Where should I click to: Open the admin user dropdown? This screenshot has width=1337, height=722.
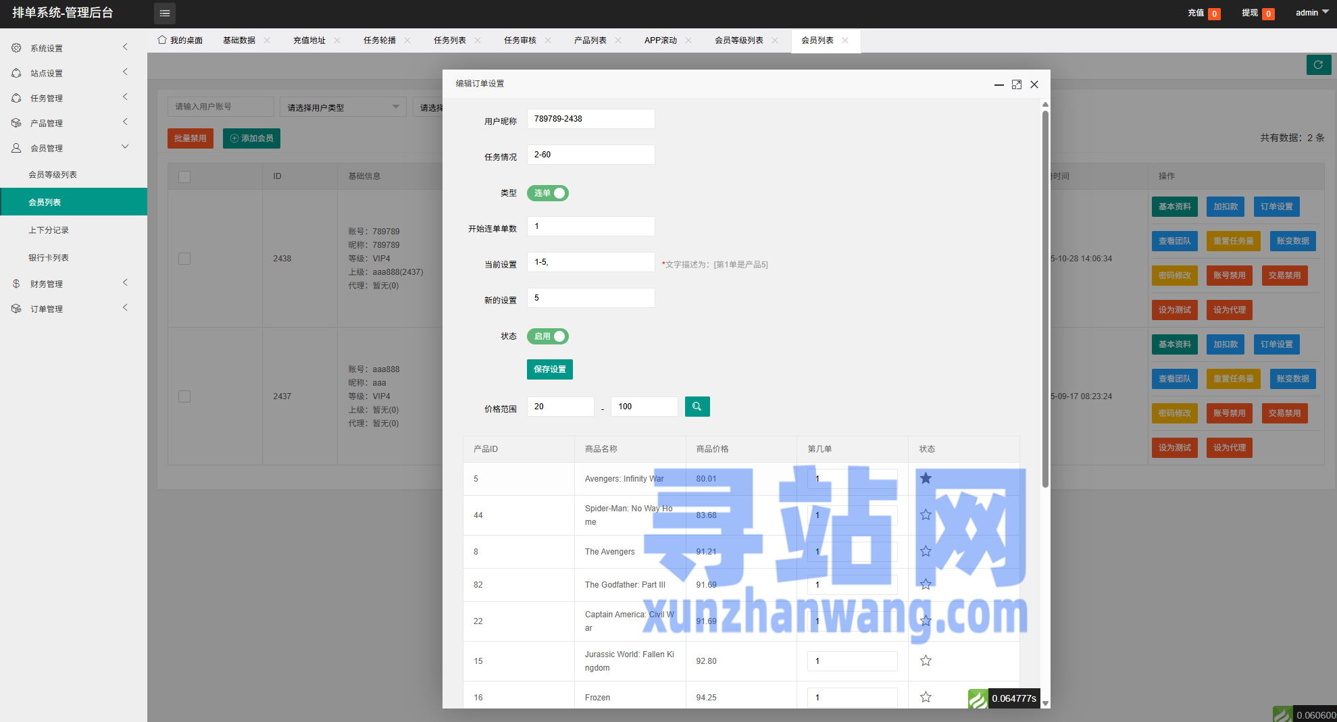pos(1311,13)
